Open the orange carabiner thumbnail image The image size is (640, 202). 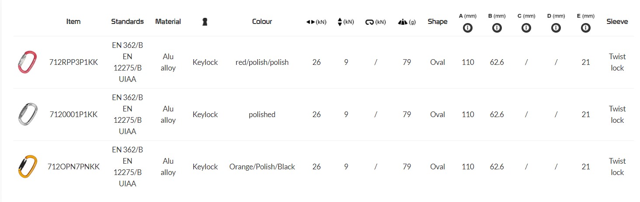27,166
